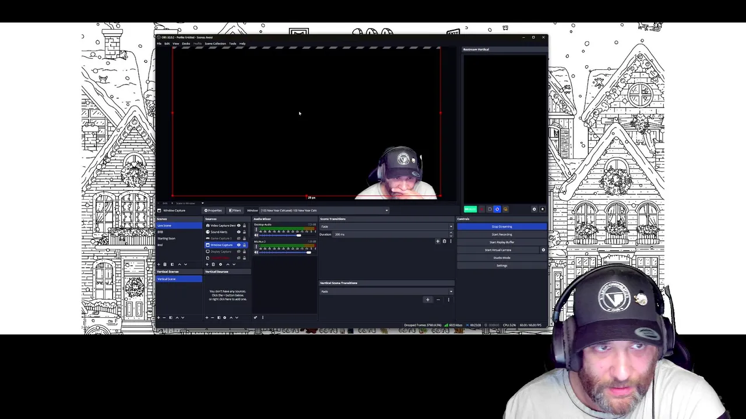Open Desktop Audio options three-dot menu
Viewport: 746px width, 419px height.
256,229
